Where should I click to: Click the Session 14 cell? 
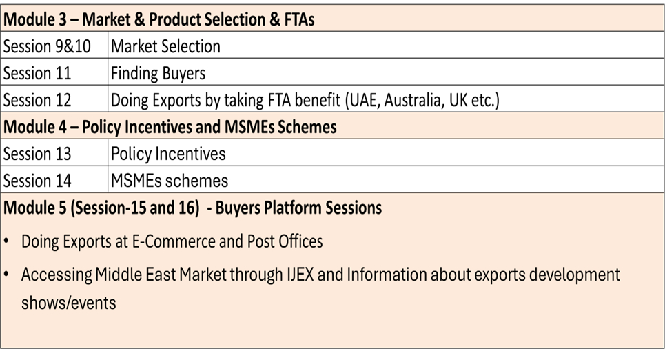[37, 181]
